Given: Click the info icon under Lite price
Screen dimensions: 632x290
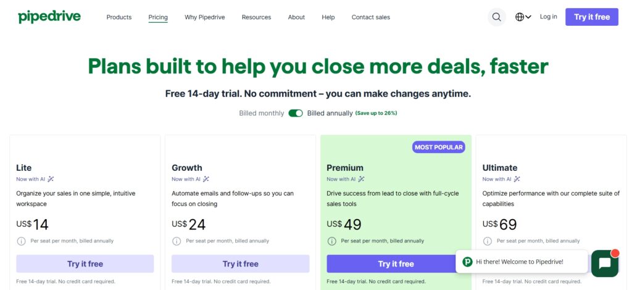Looking at the screenshot, I should 21,241.
